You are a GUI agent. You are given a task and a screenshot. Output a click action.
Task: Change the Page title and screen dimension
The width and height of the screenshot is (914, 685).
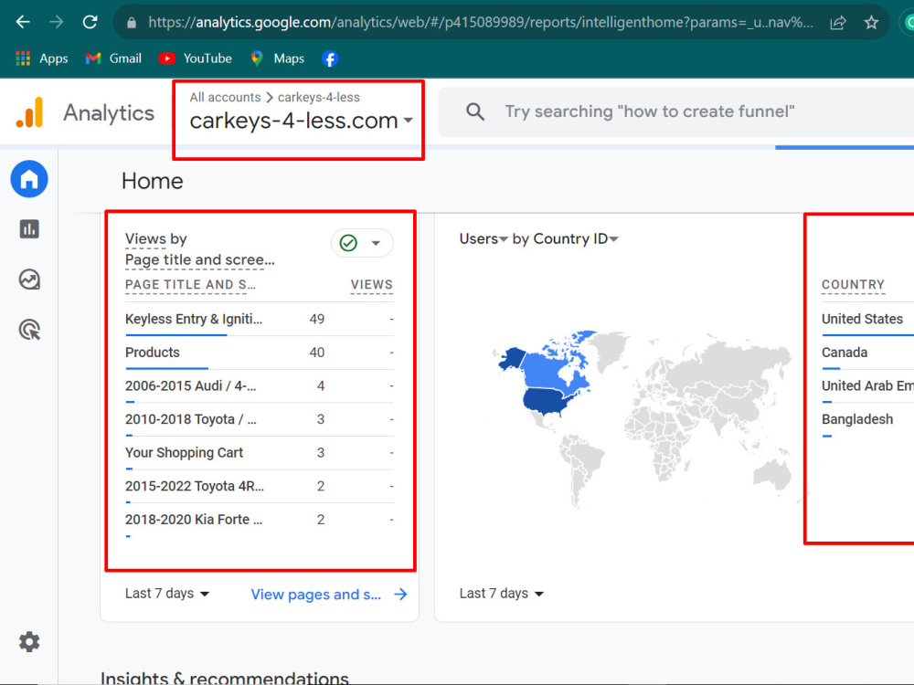coord(200,259)
